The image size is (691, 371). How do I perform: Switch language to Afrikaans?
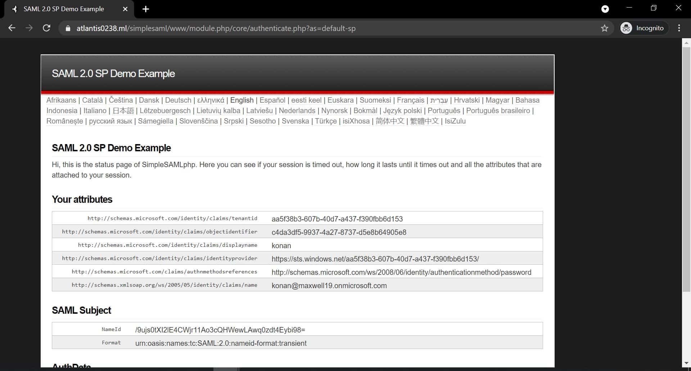click(x=61, y=100)
